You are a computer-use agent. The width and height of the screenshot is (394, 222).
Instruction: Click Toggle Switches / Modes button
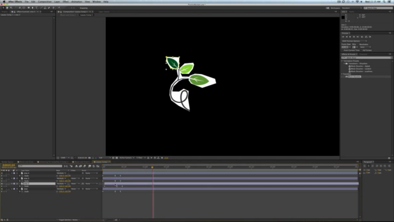click(x=68, y=220)
